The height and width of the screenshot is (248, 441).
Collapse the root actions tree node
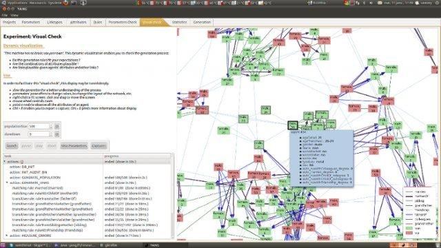[5, 162]
